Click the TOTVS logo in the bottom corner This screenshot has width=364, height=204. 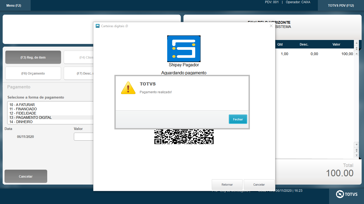pyautogui.click(x=347, y=194)
